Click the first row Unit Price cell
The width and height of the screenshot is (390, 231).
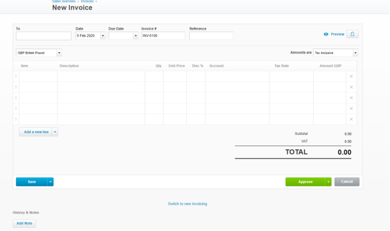coord(175,76)
